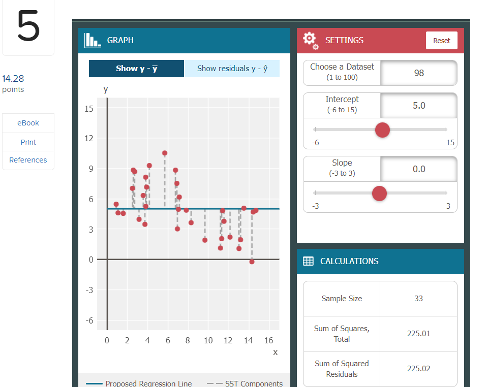Click the Reset button
487x387 pixels.
[441, 40]
